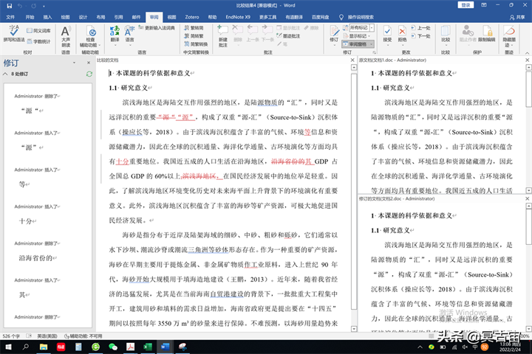Viewport: 532px width, 354px height.
Task: Switch to the 引用 References tab
Action: tap(119, 15)
